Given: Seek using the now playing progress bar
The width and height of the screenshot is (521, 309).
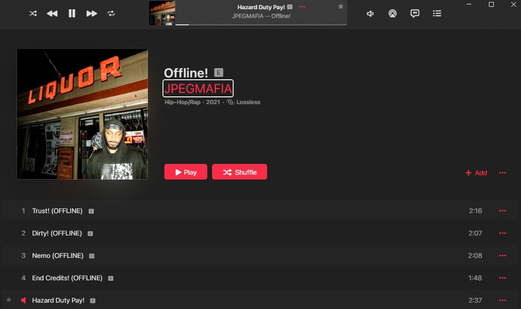Looking at the screenshot, I should tap(261, 25).
